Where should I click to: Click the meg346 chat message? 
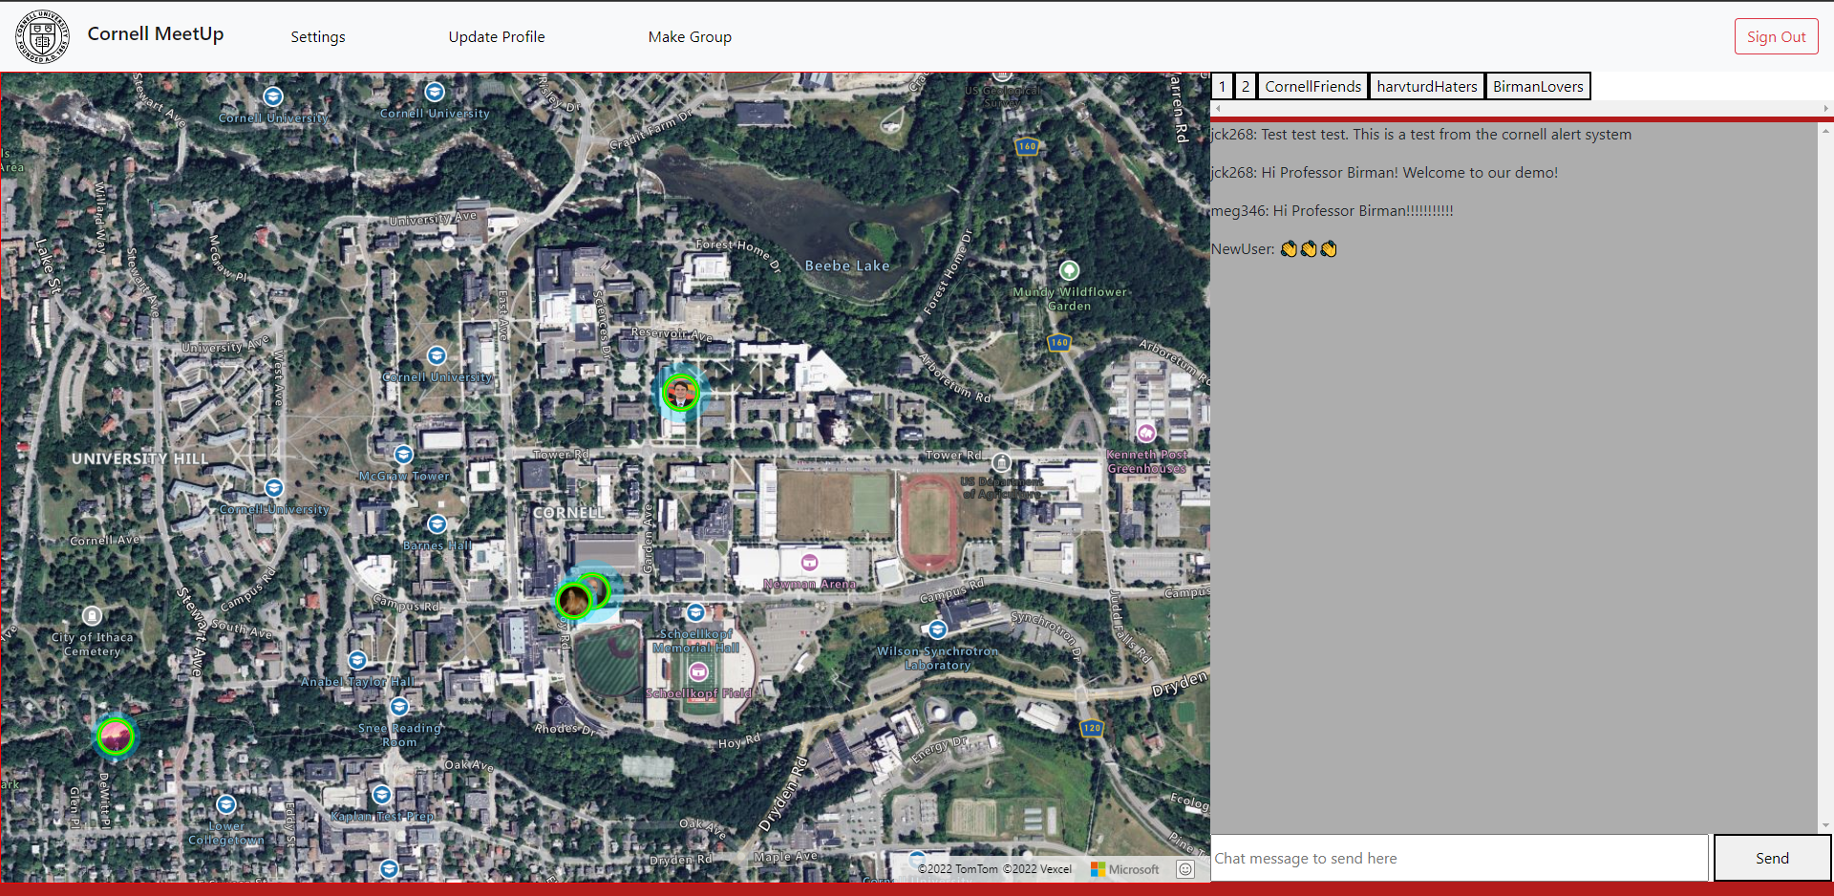[x=1332, y=210]
